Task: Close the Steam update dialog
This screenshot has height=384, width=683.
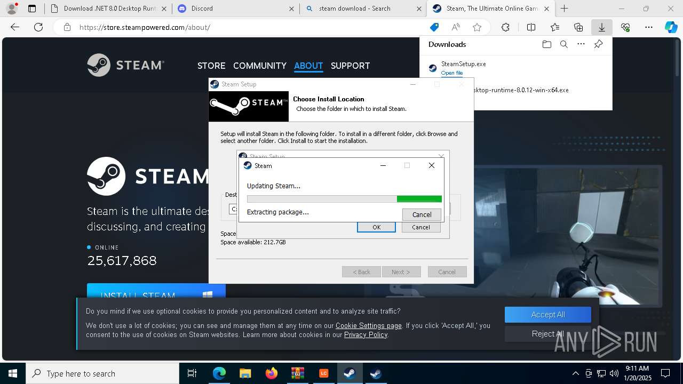Action: 432,165
